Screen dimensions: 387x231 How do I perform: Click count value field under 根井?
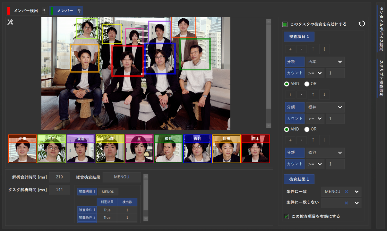click(335, 119)
